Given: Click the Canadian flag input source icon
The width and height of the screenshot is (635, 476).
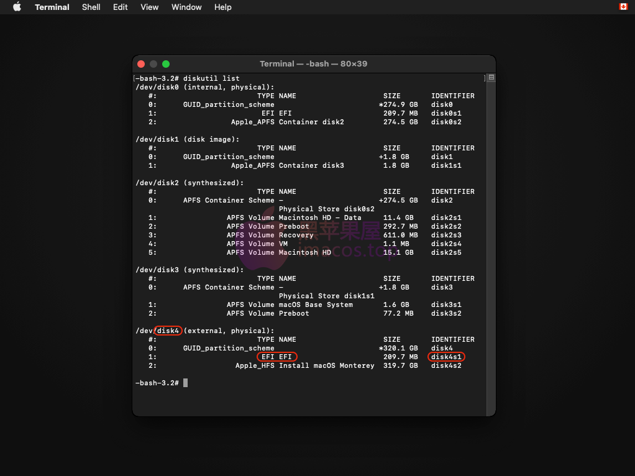Looking at the screenshot, I should pyautogui.click(x=623, y=7).
